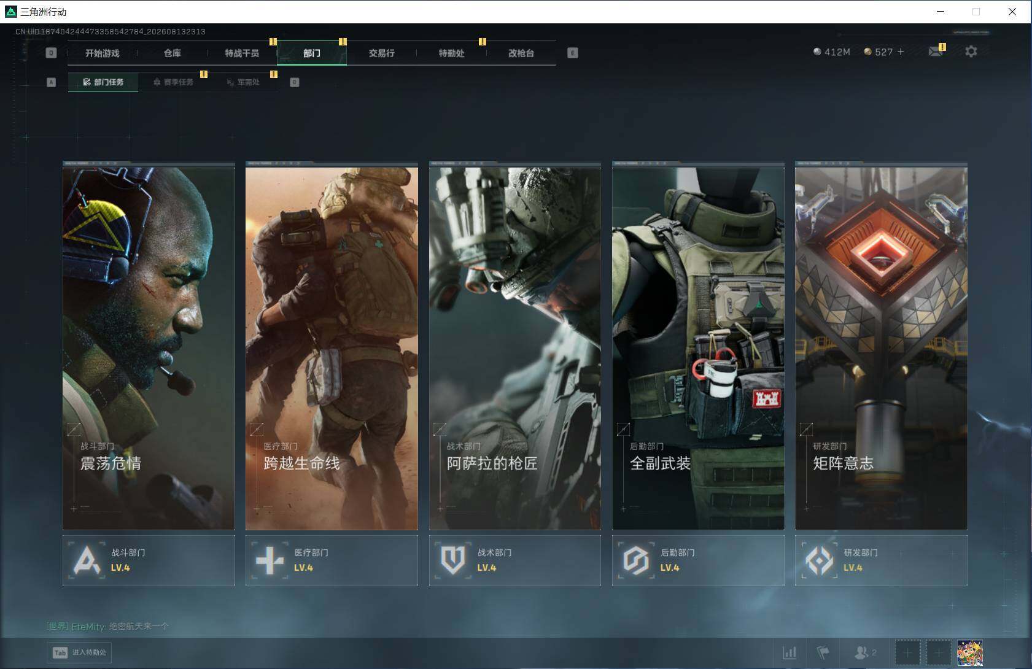Click the 三角洲行动 title bar app icon
The height and width of the screenshot is (669, 1032).
point(10,12)
